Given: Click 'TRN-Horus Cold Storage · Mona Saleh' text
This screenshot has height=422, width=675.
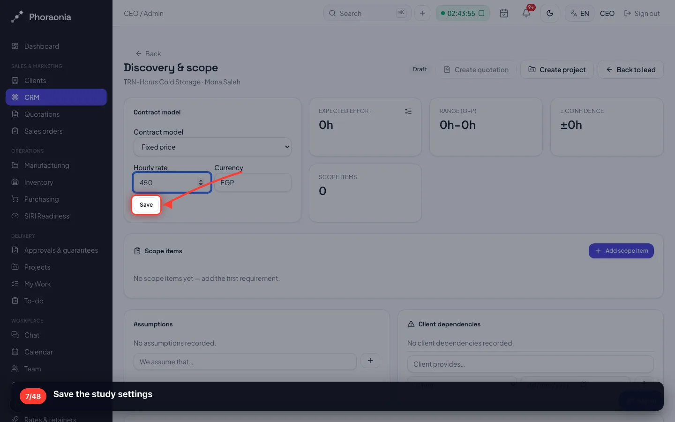Looking at the screenshot, I should [x=182, y=82].
